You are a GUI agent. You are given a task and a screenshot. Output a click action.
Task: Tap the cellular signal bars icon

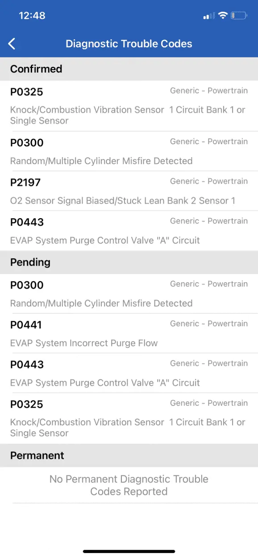[x=208, y=17]
